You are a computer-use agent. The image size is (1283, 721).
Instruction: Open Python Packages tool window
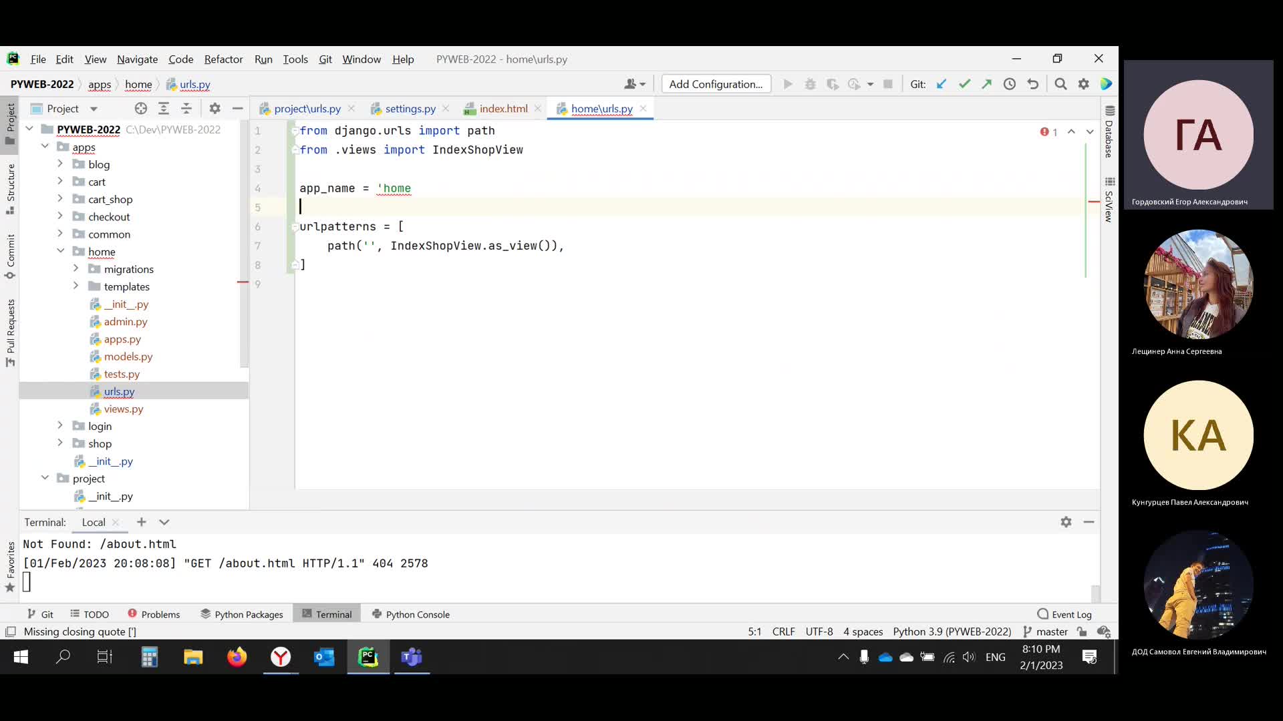242,614
